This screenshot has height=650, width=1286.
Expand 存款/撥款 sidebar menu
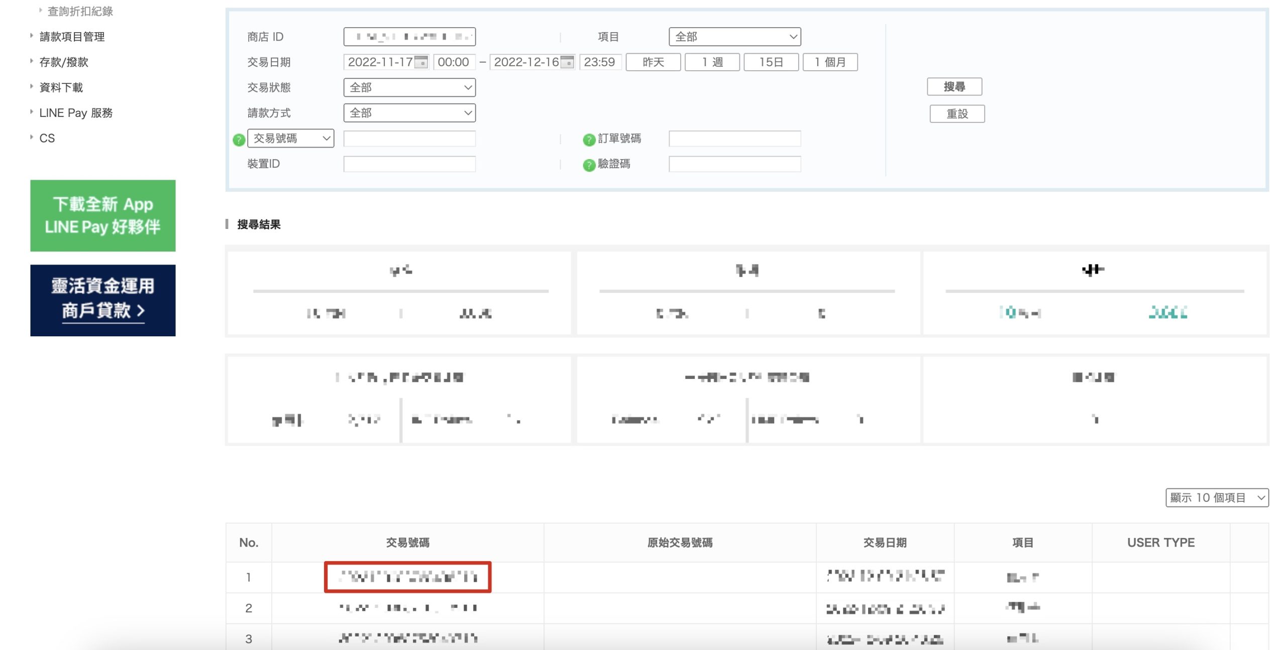(x=64, y=62)
